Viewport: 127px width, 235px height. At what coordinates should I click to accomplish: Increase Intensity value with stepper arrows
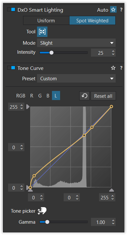pos(113,51)
